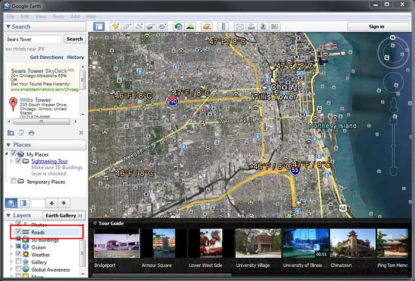Clear search results with the blue X

81,133
